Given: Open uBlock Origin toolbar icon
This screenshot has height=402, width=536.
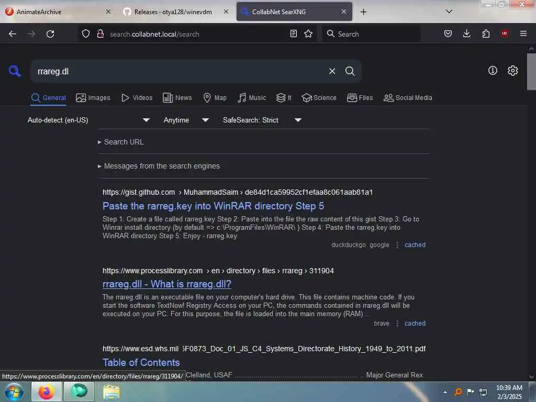Looking at the screenshot, I should click(x=505, y=33).
